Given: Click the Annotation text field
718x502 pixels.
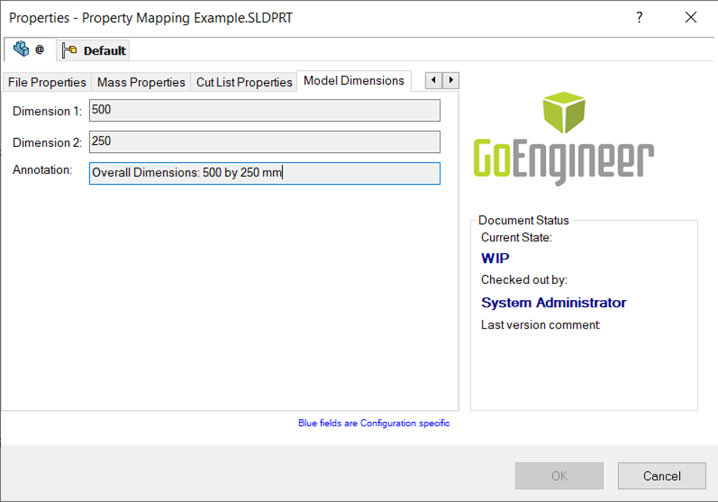Looking at the screenshot, I should [265, 174].
